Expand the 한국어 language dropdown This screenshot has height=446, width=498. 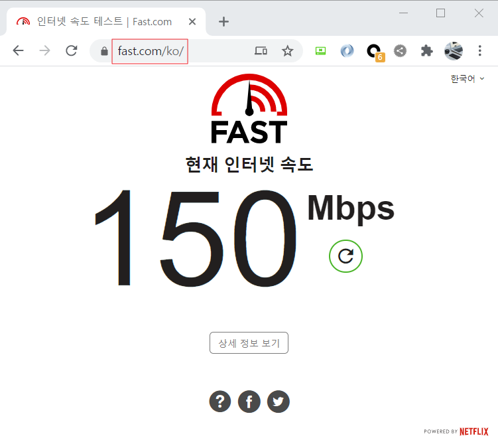click(x=467, y=79)
